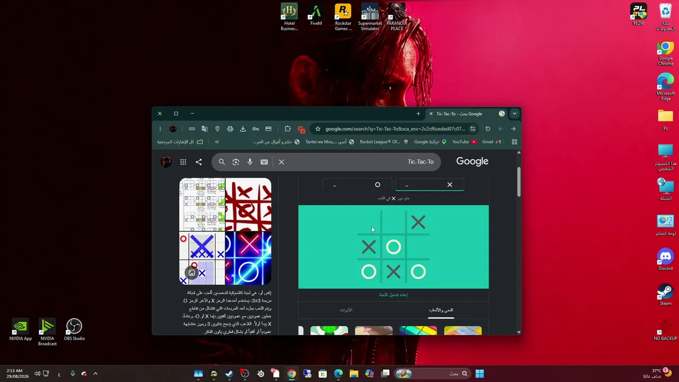Viewport: 679px width, 382px height.
Task: Open Steam from the taskbar
Action: (x=229, y=374)
